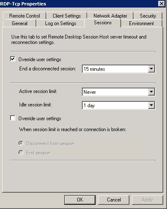Expand the Idle session limit dropdown arrow

coord(151,105)
